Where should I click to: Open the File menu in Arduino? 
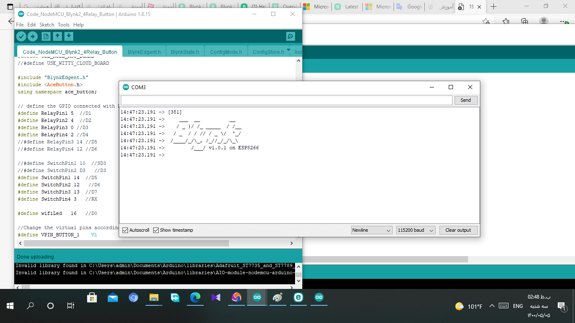20,25
